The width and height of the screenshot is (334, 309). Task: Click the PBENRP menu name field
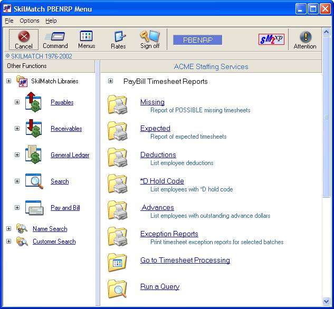198,40
